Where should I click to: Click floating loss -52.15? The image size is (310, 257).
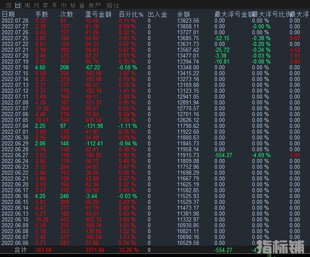coord(222,38)
